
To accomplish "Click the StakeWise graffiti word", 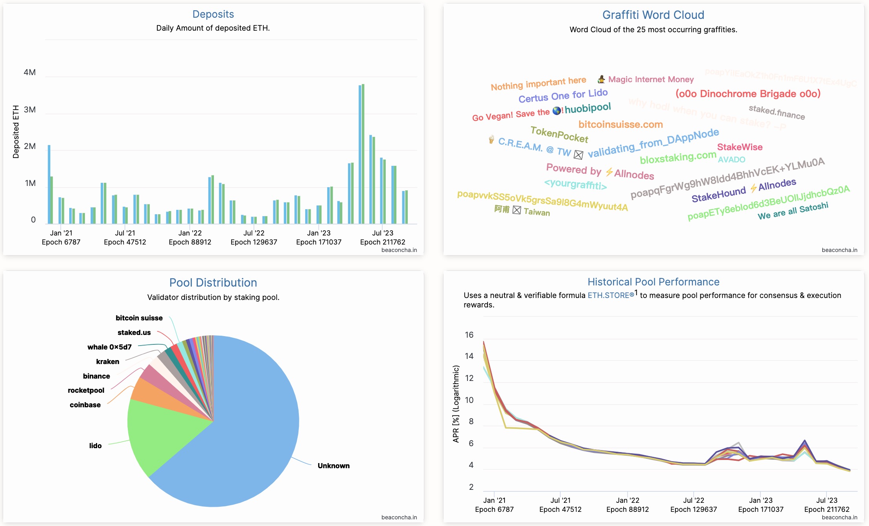I will click(740, 147).
